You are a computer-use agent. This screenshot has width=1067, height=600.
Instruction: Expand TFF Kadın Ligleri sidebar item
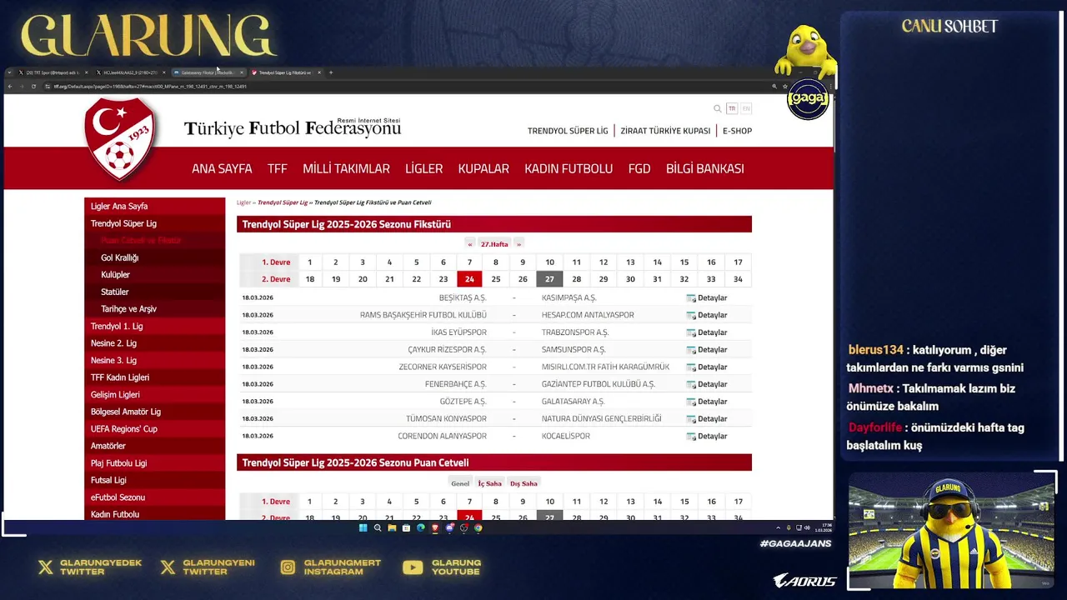click(x=154, y=377)
